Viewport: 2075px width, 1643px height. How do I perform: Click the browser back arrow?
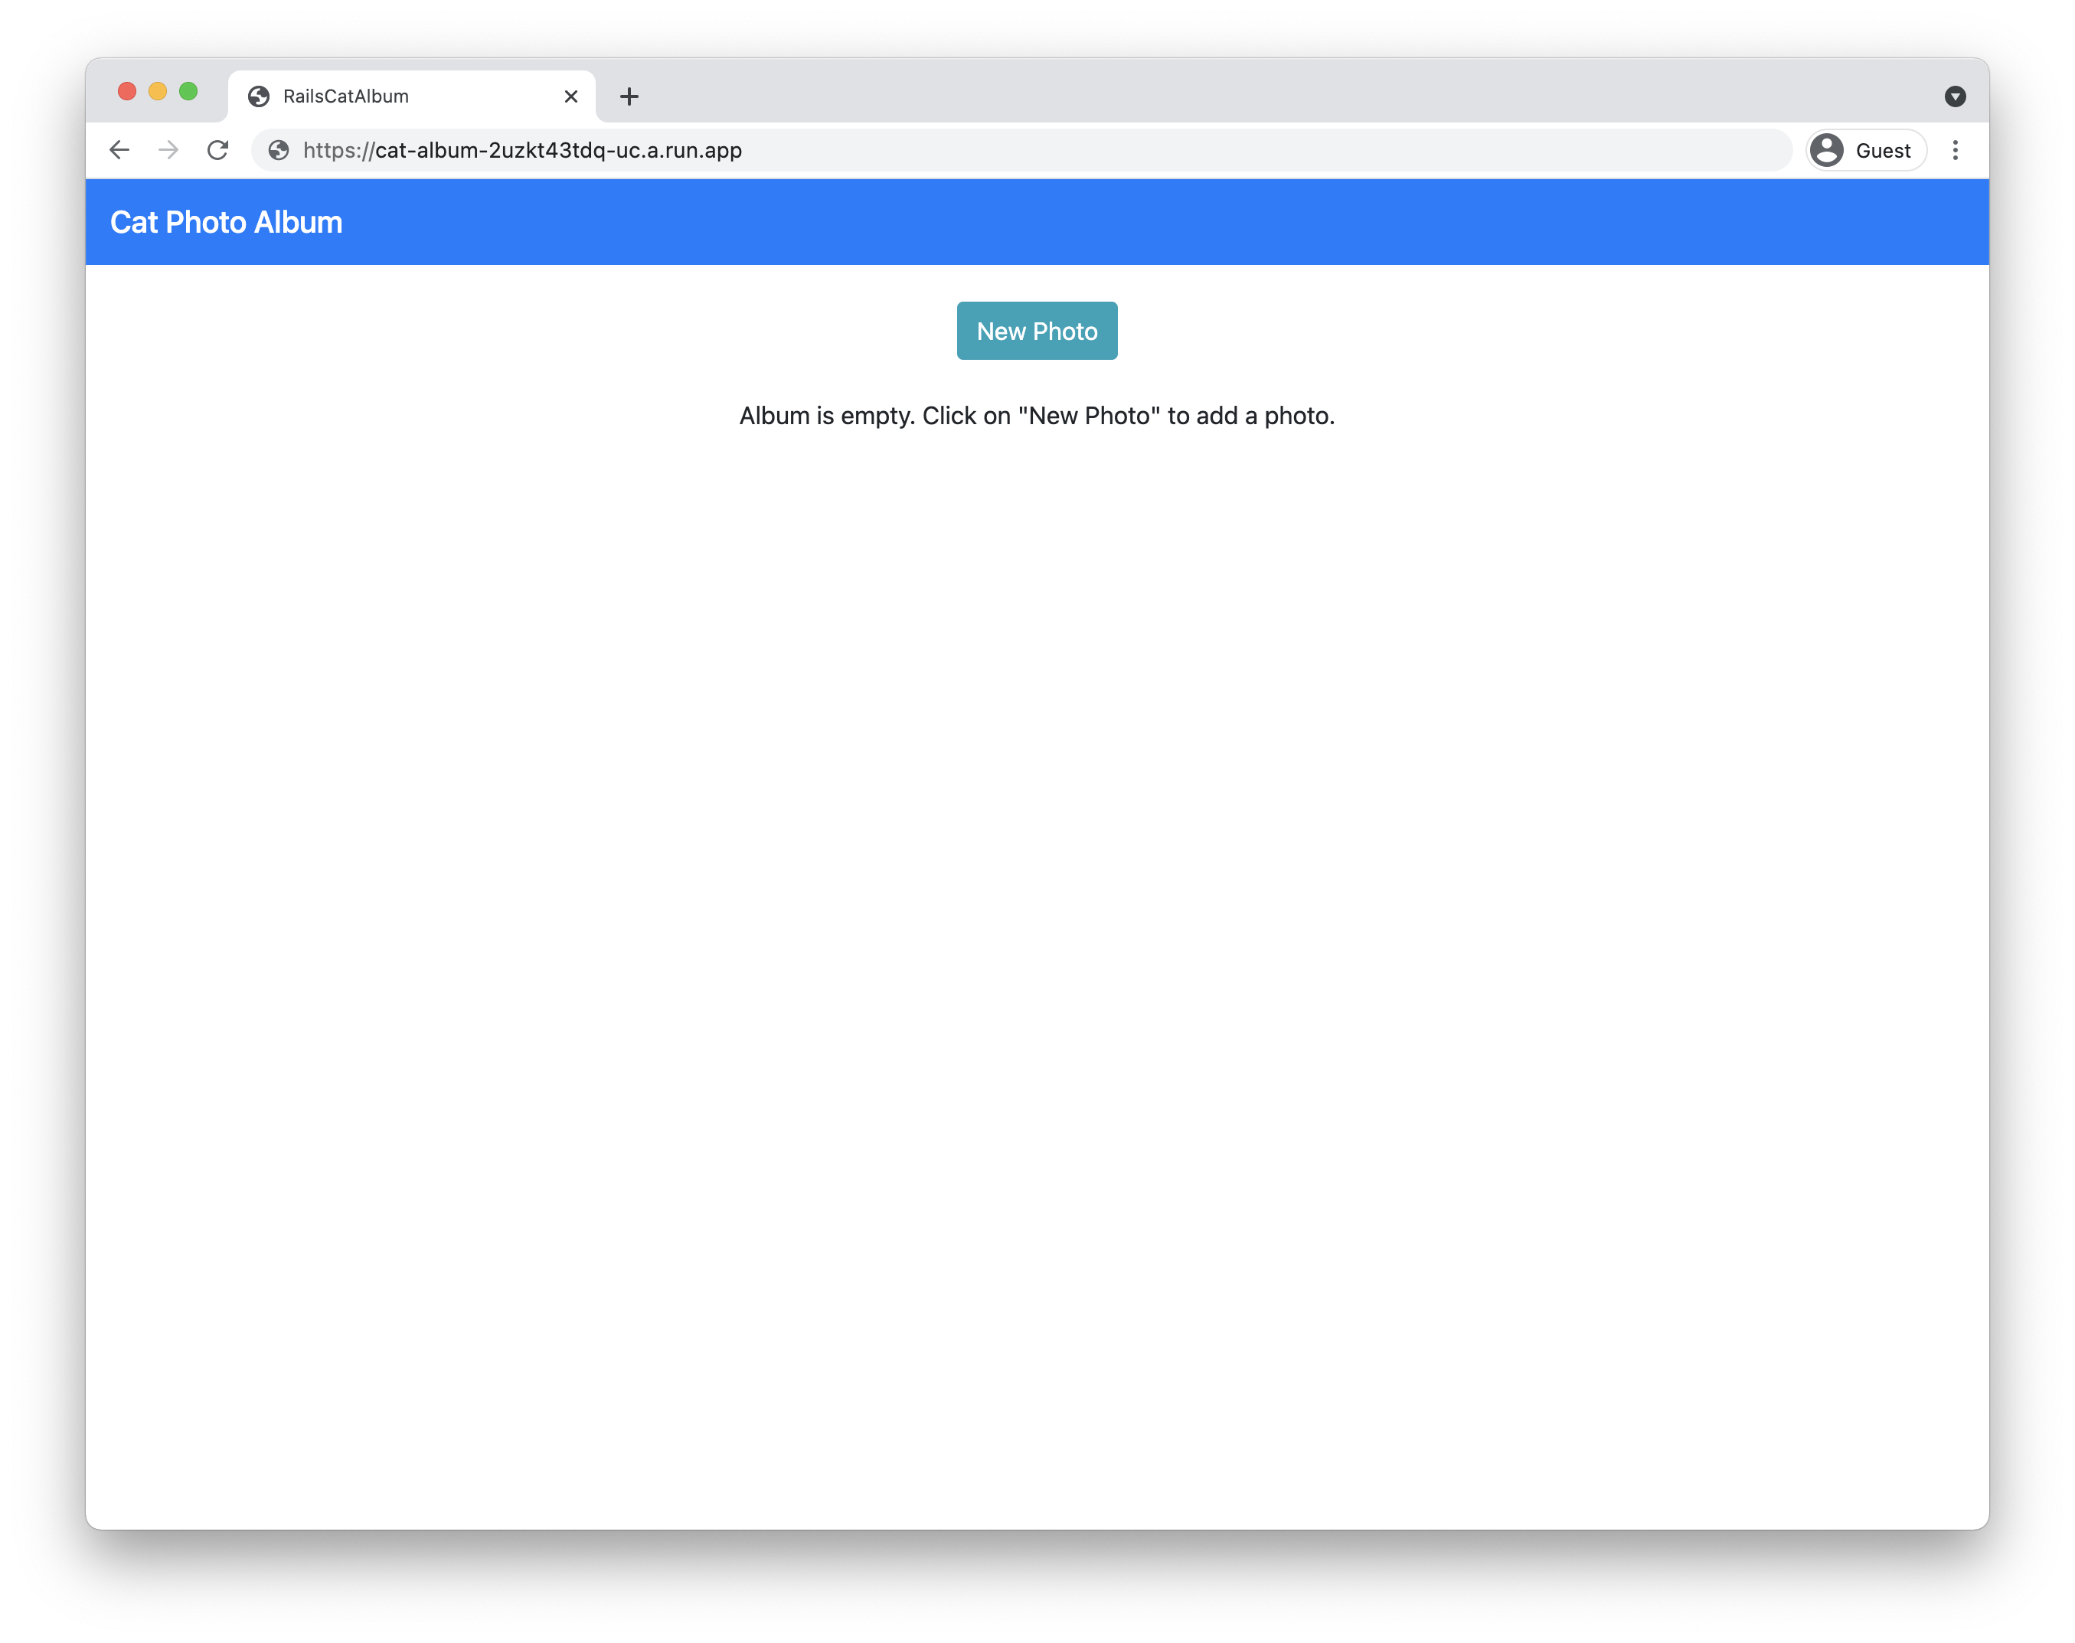coord(119,152)
